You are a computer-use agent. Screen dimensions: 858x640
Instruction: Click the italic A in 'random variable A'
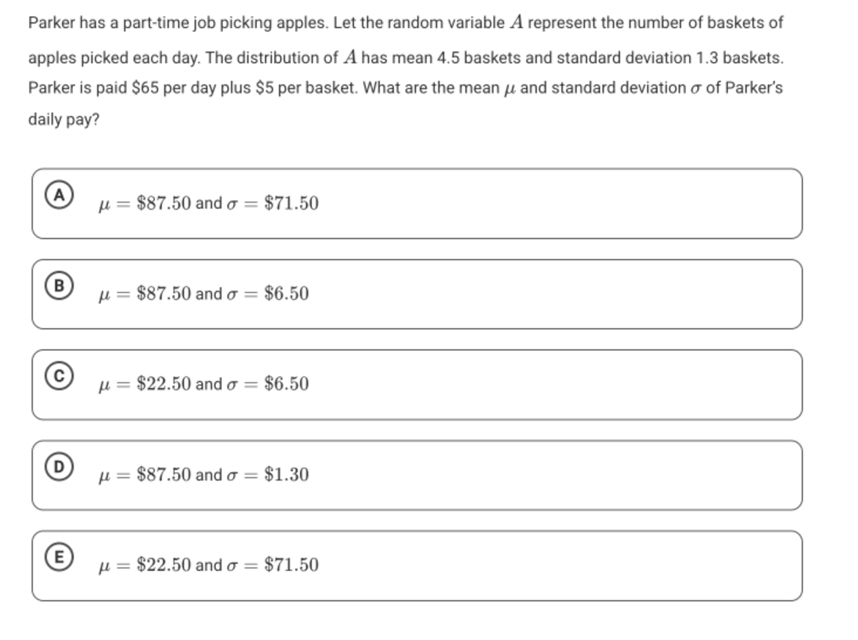tap(516, 22)
